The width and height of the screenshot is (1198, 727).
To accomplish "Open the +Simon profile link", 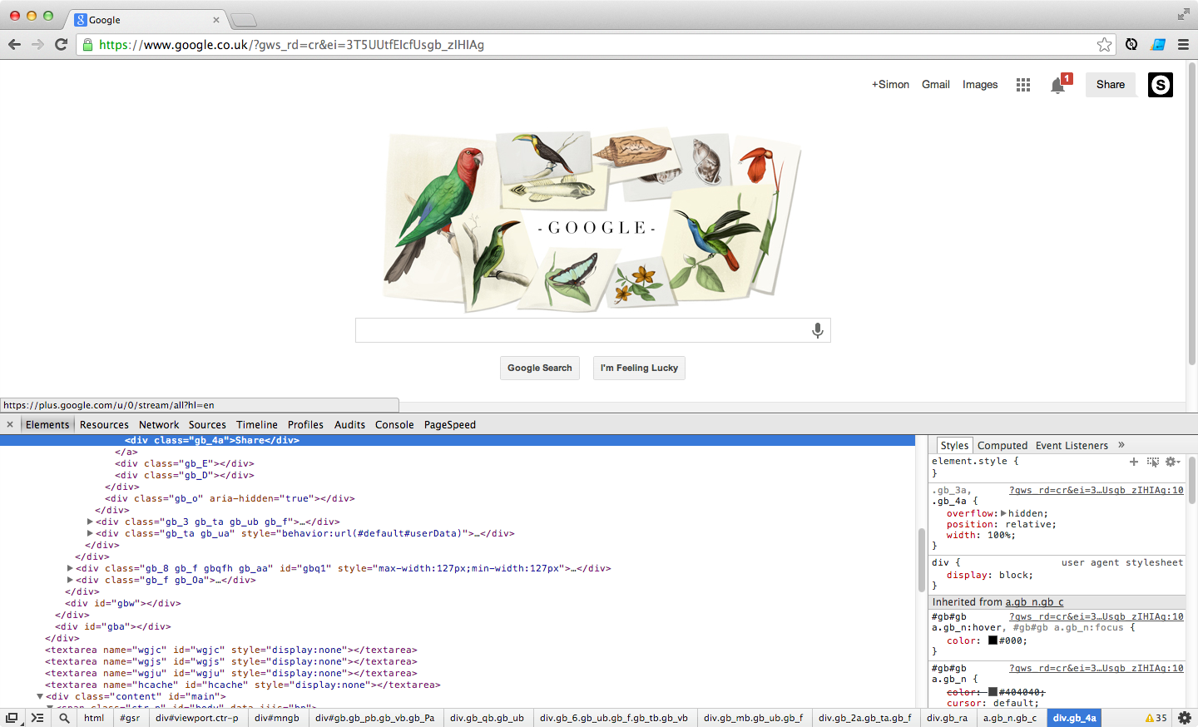I will 890,84.
